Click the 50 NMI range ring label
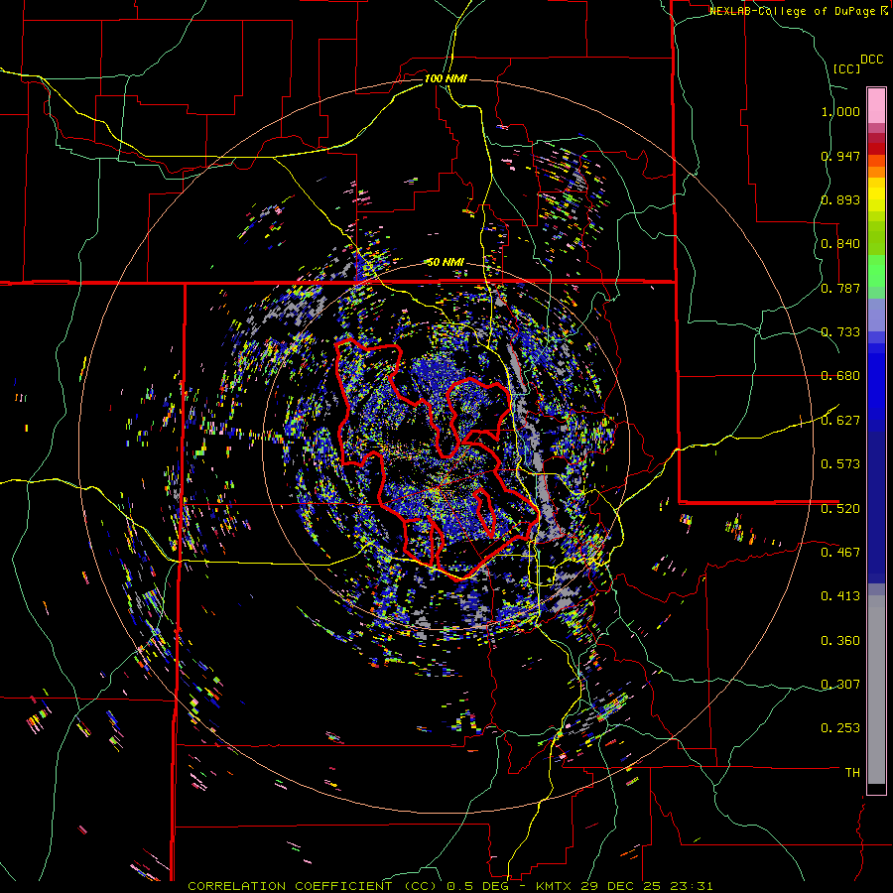Viewport: 893px width, 893px height. 446,262
